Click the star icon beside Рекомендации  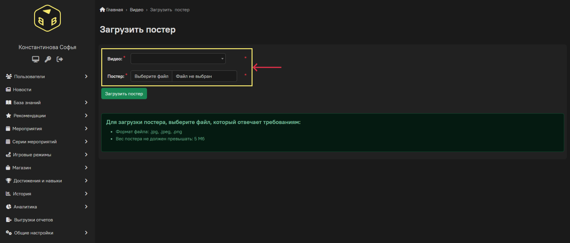(x=9, y=115)
